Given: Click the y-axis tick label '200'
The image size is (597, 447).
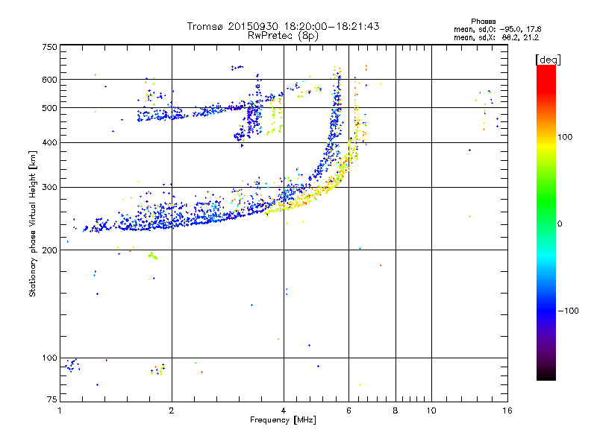Looking at the screenshot, I should point(49,250).
